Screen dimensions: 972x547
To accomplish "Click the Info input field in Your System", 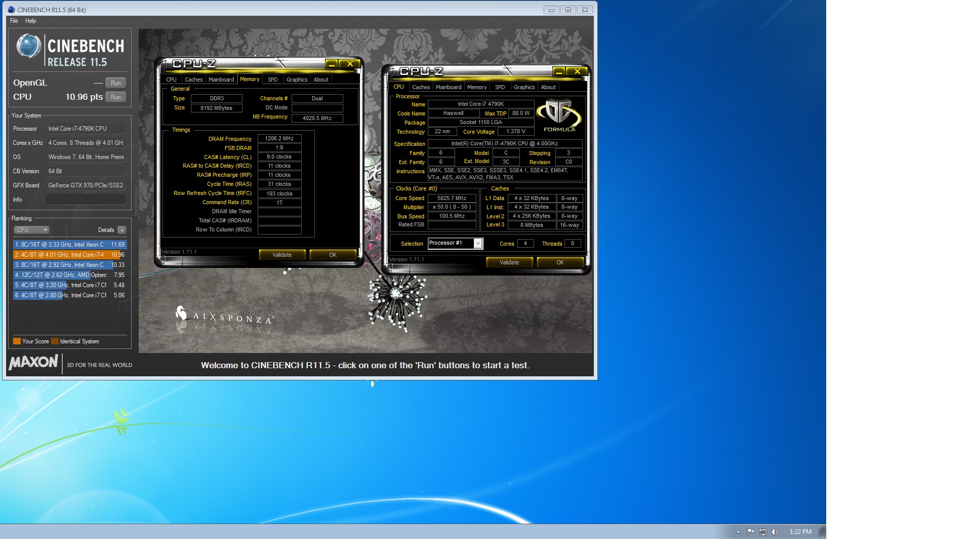I will (x=86, y=200).
